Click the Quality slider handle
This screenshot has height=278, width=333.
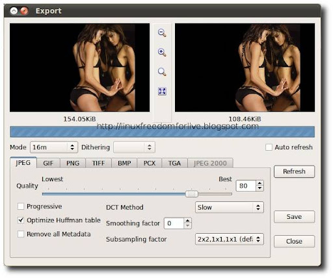(x=192, y=194)
